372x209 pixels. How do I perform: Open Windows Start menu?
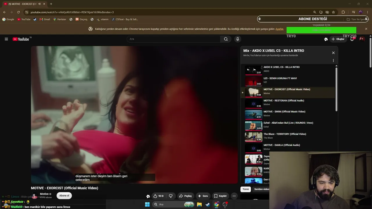coord(147,204)
